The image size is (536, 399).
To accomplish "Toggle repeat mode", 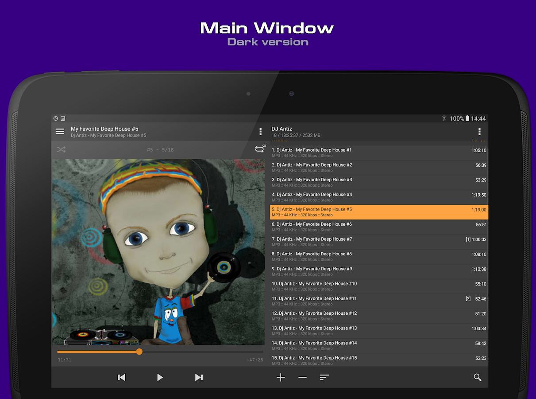I will (x=260, y=149).
